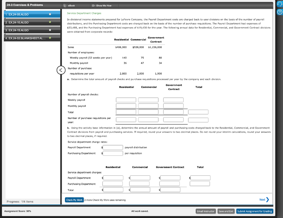Viewport: 283px width, 218px height.
Task: Click Monthly payroll Commercial input field
Action: [x=148, y=106]
